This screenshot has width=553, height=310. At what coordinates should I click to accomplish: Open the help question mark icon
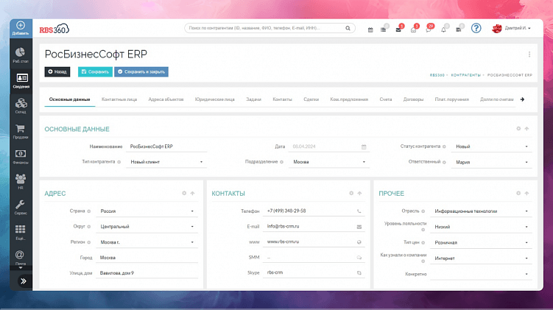(476, 28)
